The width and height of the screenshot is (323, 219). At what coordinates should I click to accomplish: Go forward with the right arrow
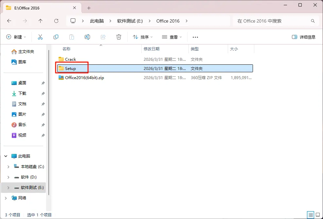(25, 21)
